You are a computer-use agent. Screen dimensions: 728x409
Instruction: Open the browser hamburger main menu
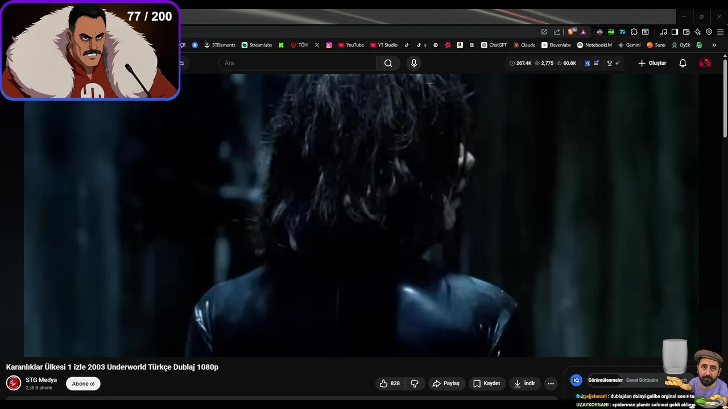point(720,32)
